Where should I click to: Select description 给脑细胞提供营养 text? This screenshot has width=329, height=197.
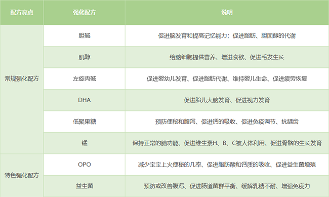click(227, 57)
